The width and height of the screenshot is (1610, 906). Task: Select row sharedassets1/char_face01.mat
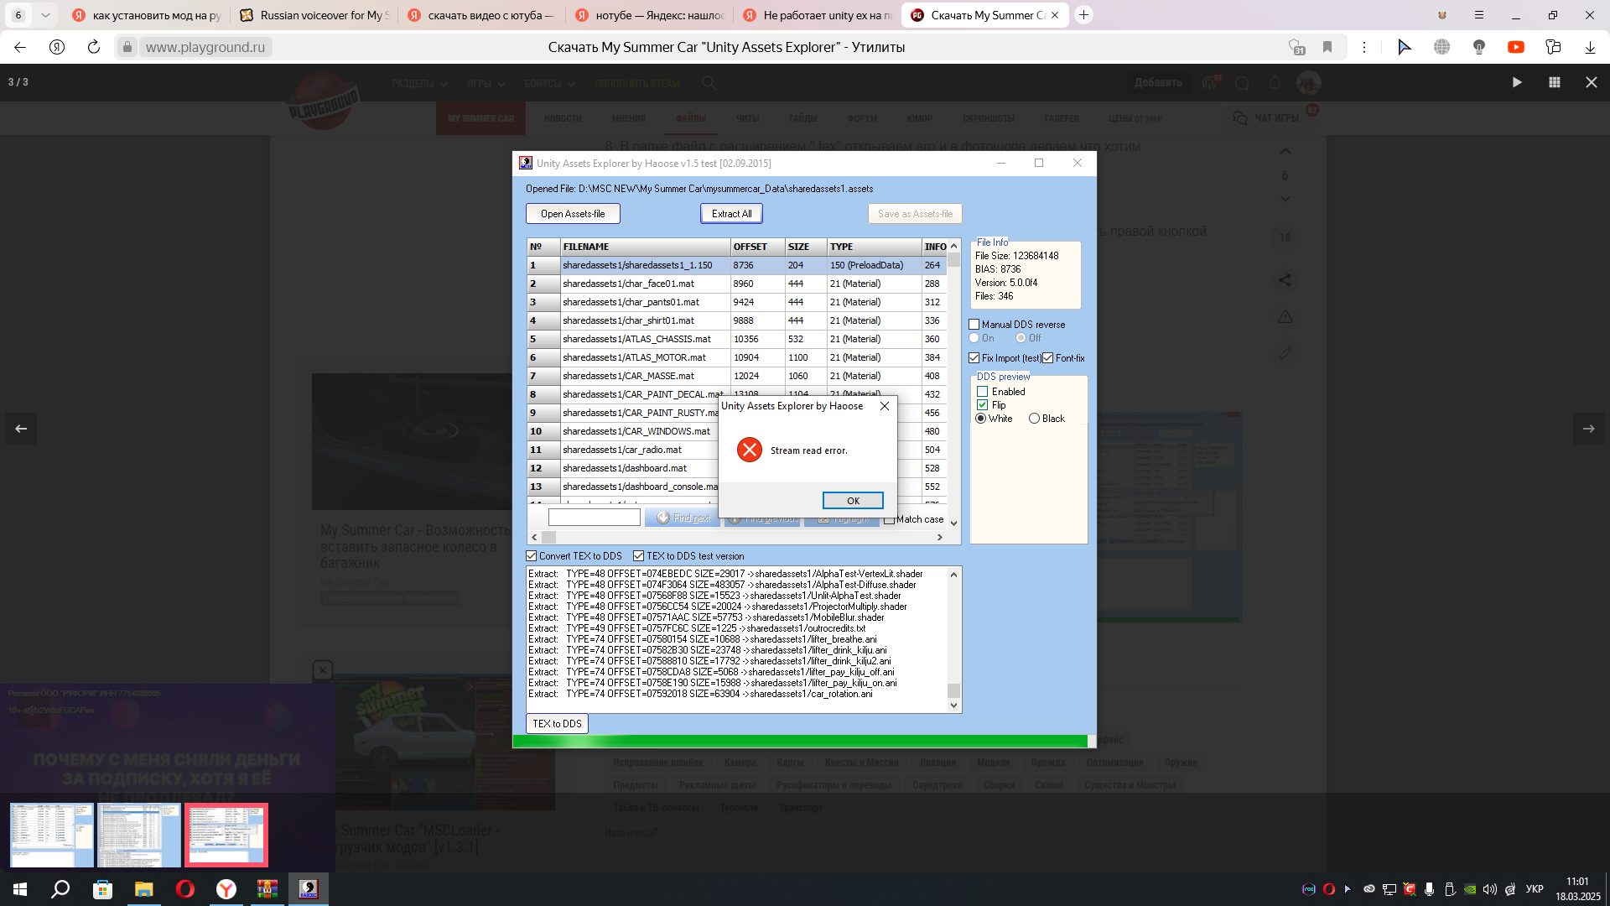click(x=736, y=284)
